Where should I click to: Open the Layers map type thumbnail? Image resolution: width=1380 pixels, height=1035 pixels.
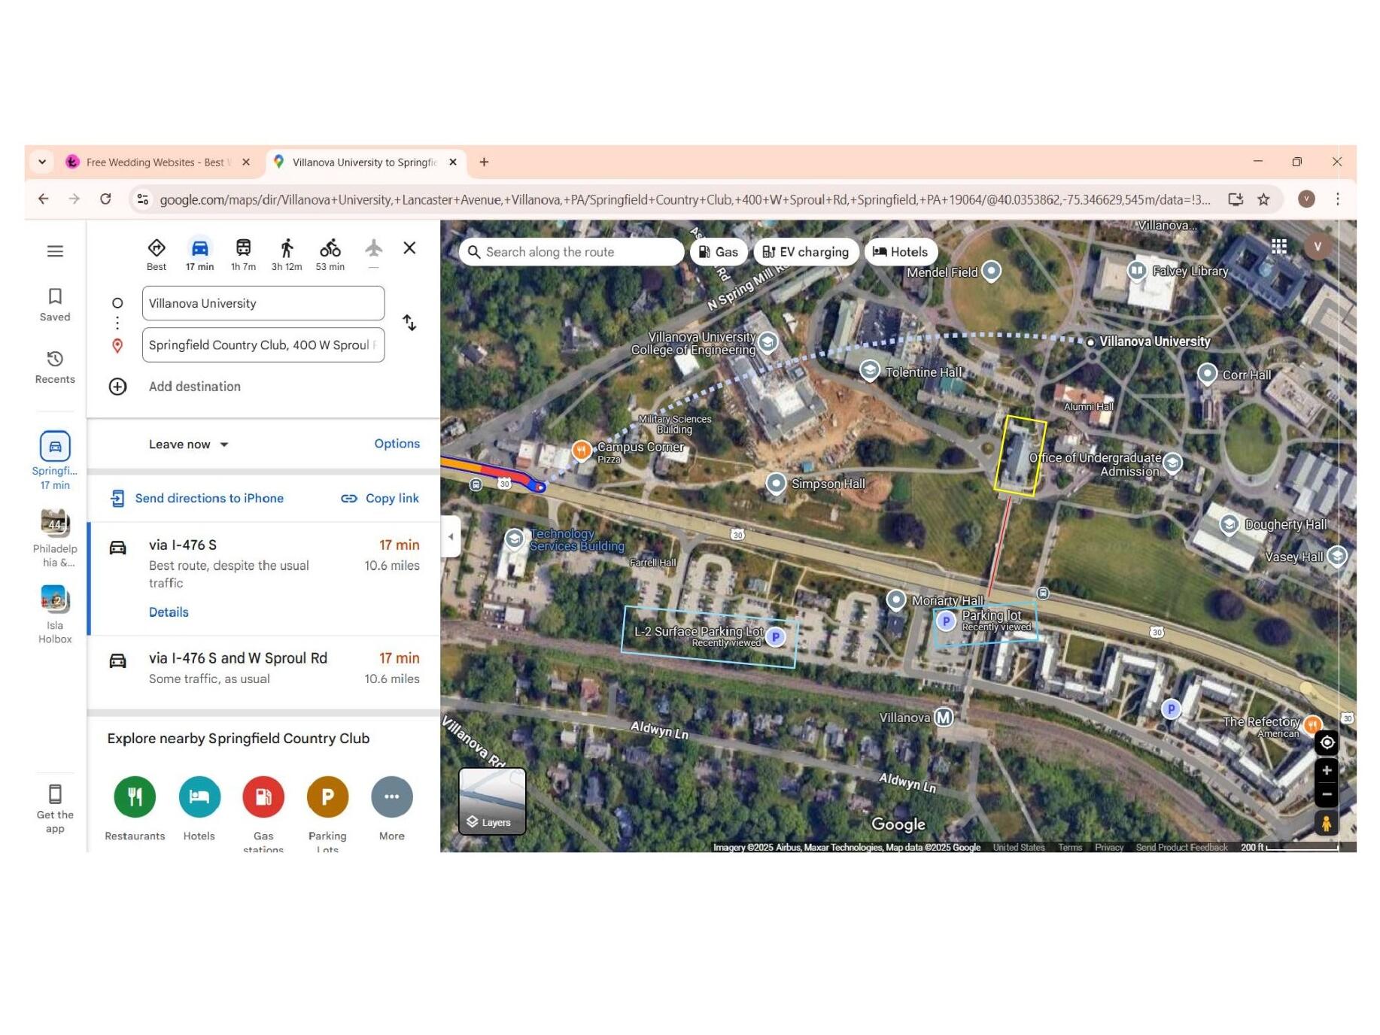(x=492, y=801)
